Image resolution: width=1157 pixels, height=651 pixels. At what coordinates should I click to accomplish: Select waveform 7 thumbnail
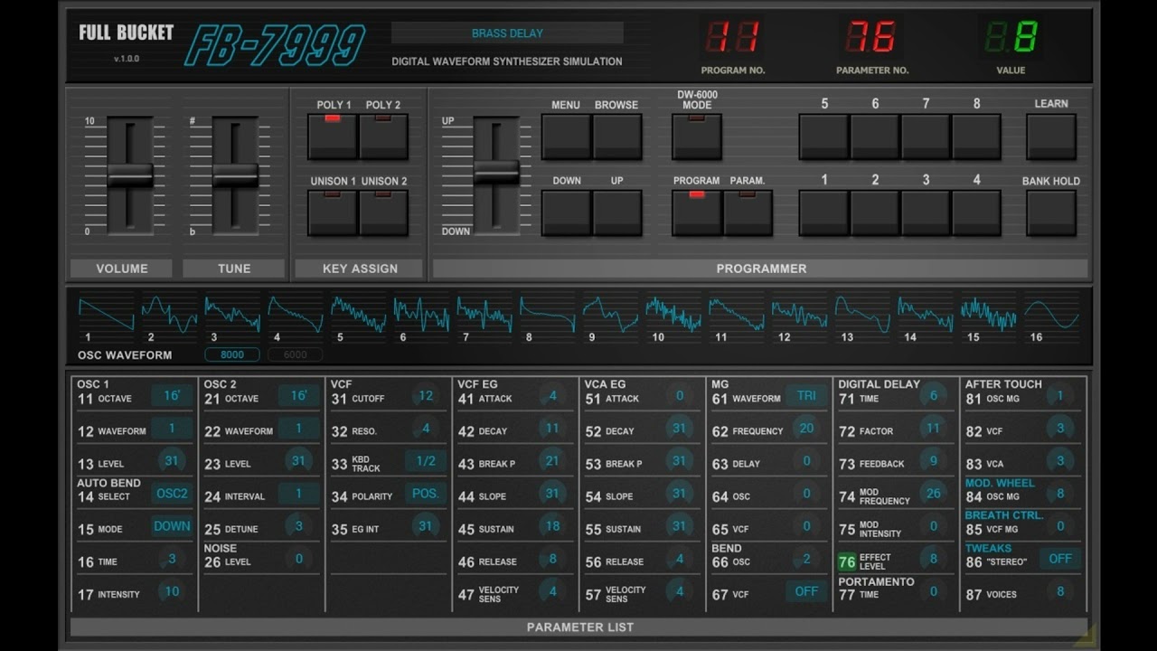[x=484, y=314]
